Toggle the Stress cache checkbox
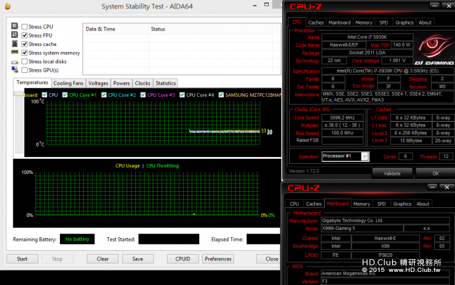Screen dimensions: 455x285 pos(25,44)
